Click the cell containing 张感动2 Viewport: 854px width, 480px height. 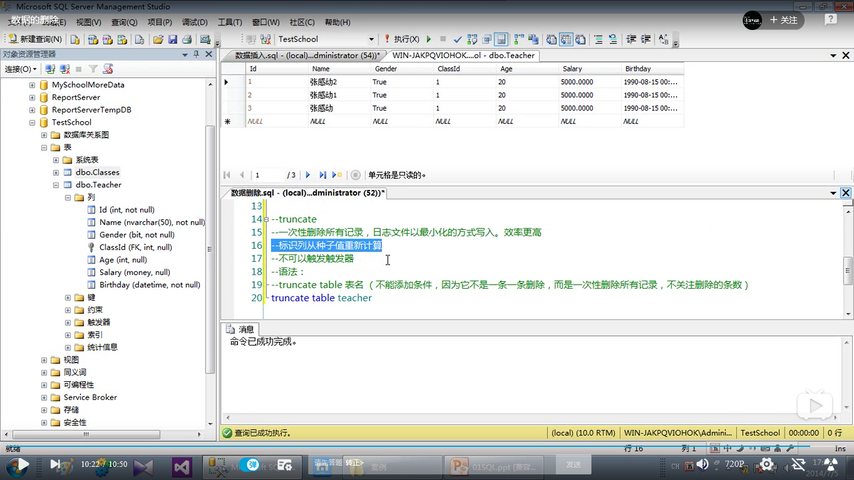pos(339,82)
